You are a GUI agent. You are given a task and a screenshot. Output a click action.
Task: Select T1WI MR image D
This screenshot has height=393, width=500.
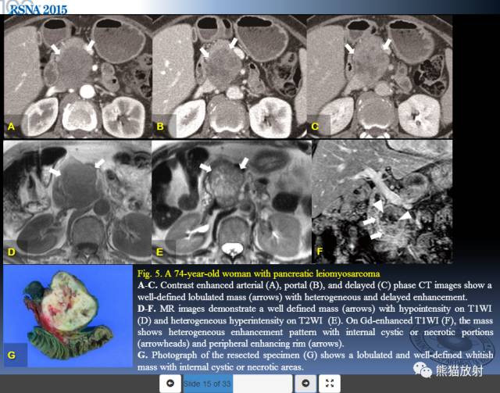(x=77, y=202)
